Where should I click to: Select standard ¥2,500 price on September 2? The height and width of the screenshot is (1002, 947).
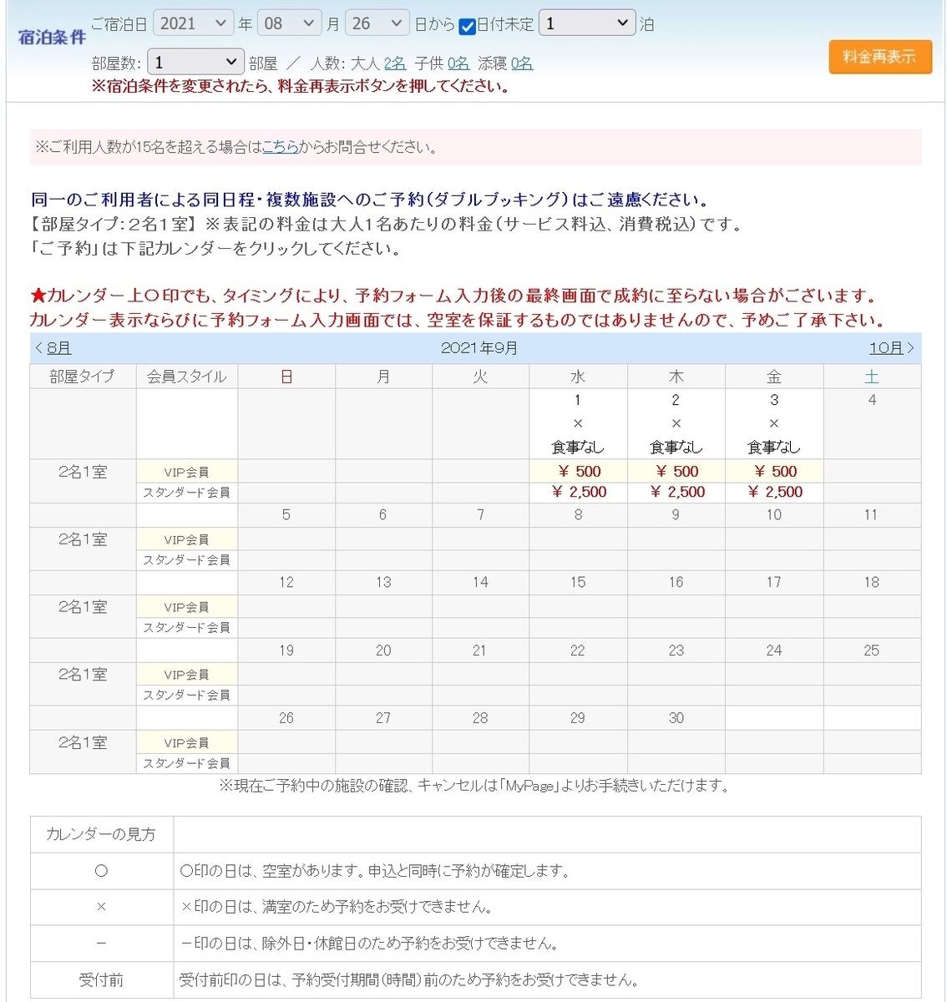click(x=676, y=492)
